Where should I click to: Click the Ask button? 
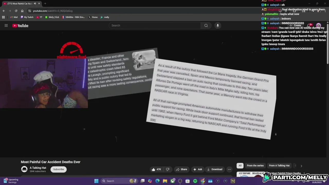pos(198,169)
